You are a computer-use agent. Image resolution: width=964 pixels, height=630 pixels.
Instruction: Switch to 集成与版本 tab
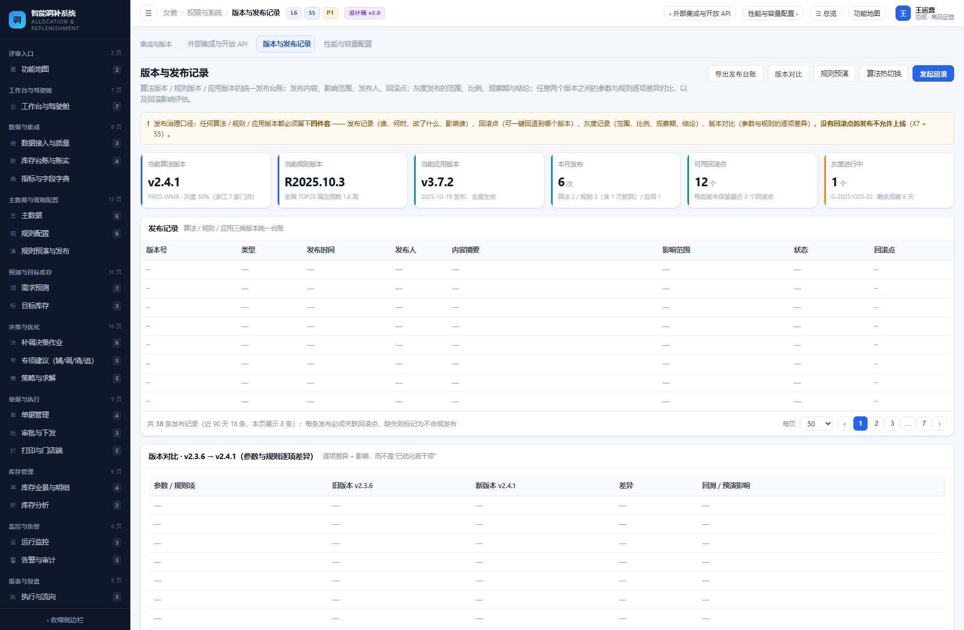pos(156,44)
